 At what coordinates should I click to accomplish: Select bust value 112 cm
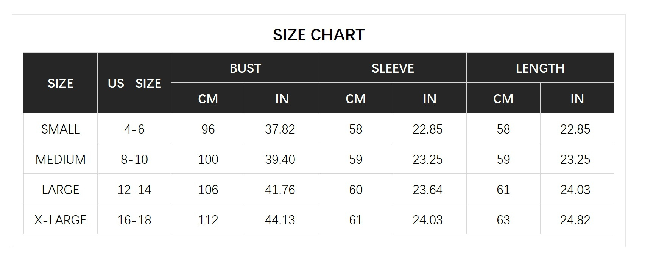tap(208, 220)
